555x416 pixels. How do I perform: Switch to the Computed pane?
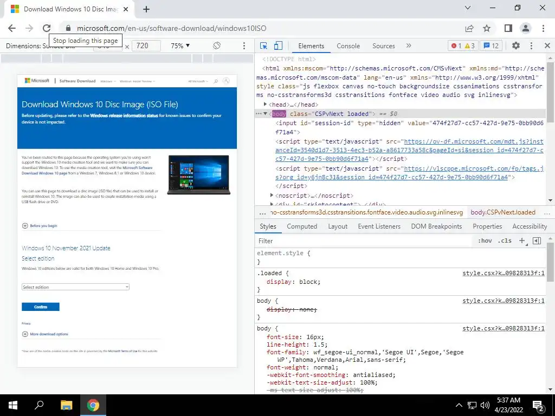pos(302,226)
